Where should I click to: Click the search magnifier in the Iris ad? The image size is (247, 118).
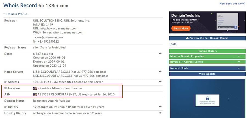click(x=236, y=27)
